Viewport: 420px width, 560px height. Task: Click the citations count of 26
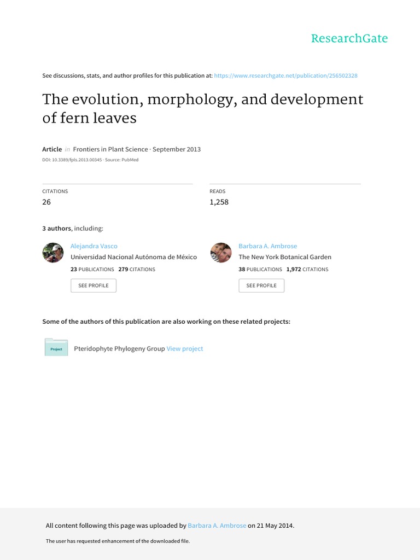point(46,202)
